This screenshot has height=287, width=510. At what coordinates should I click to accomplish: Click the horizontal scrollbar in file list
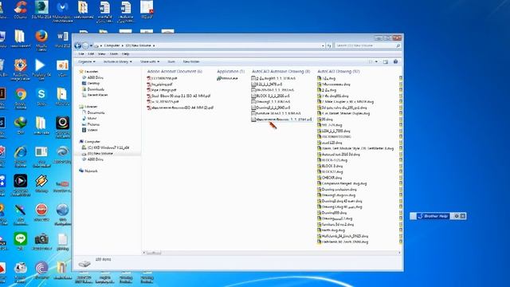click(x=154, y=253)
